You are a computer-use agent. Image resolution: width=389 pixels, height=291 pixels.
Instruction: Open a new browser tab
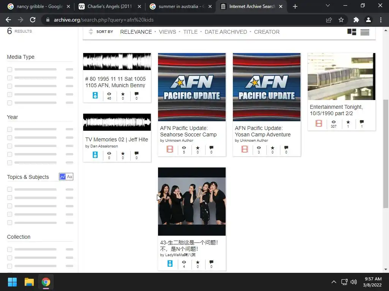pyautogui.click(x=295, y=6)
